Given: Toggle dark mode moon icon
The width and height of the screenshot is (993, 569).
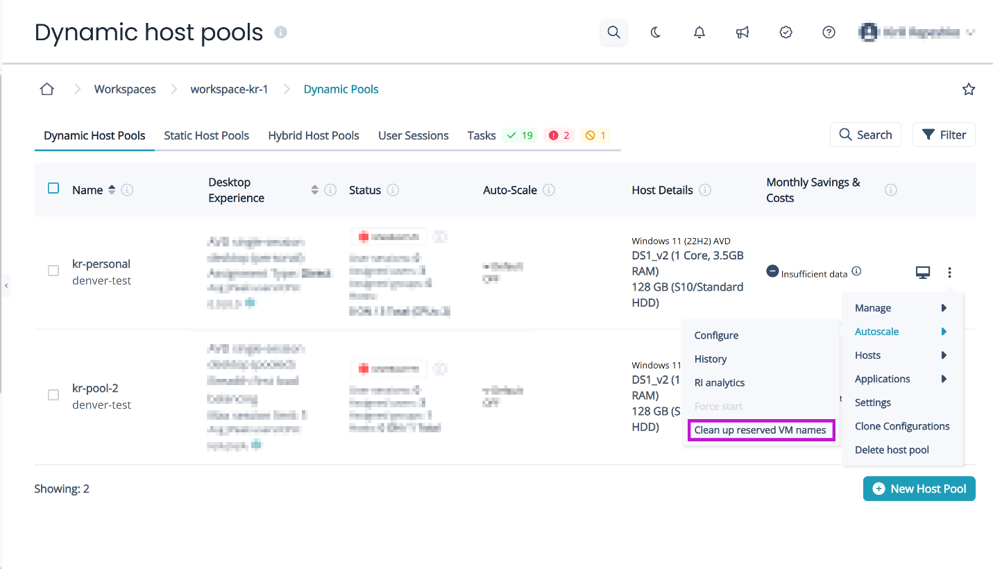Looking at the screenshot, I should coord(656,33).
